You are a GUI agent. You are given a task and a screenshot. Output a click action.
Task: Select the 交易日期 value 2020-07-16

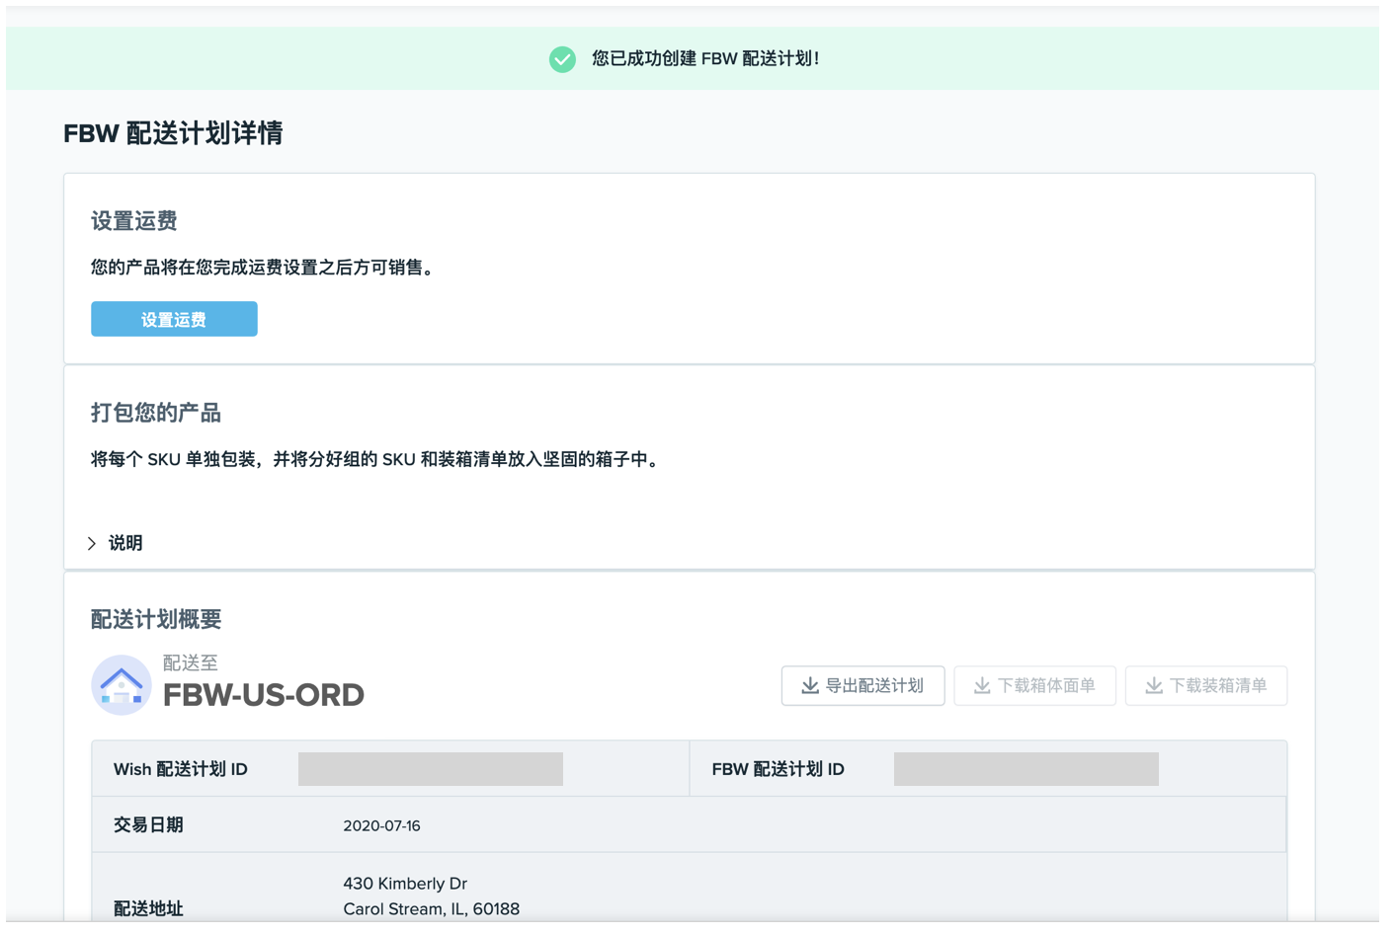[382, 826]
